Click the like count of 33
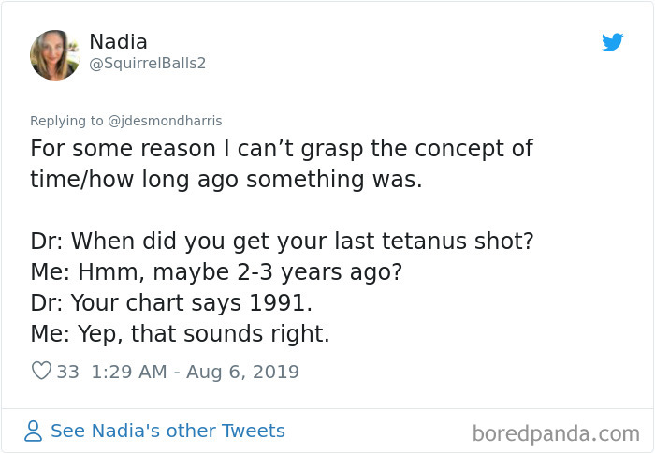 point(68,372)
